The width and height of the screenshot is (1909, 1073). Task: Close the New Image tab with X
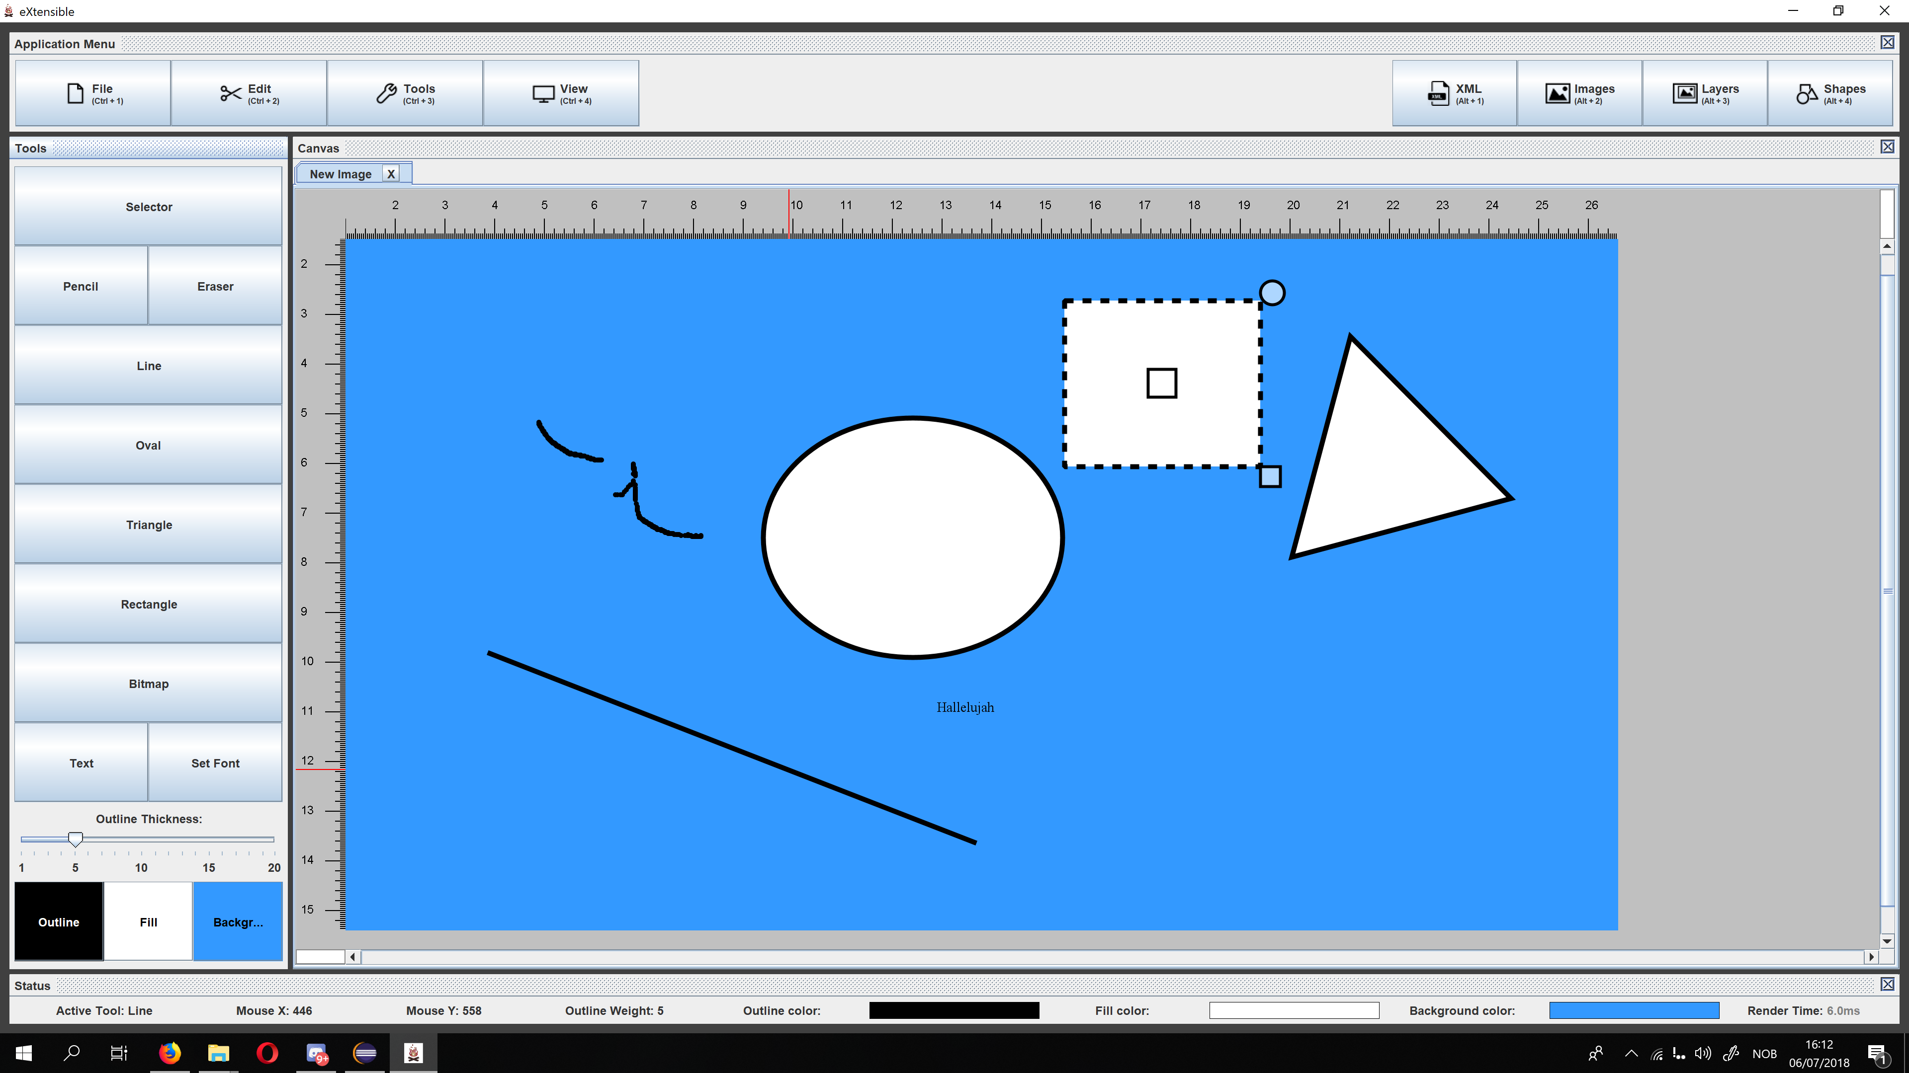click(391, 174)
